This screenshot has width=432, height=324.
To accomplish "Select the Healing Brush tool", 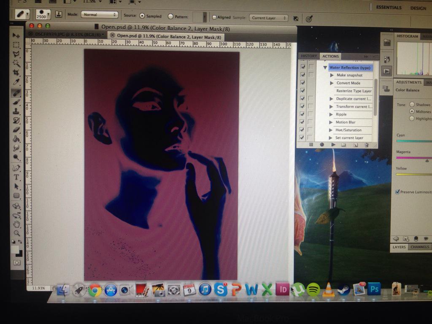I will click(16, 93).
